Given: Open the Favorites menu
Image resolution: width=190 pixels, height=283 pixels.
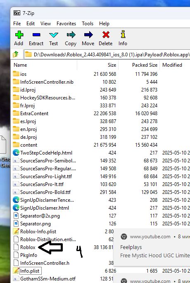Looking at the screenshot, I should pyautogui.click(x=66, y=24).
